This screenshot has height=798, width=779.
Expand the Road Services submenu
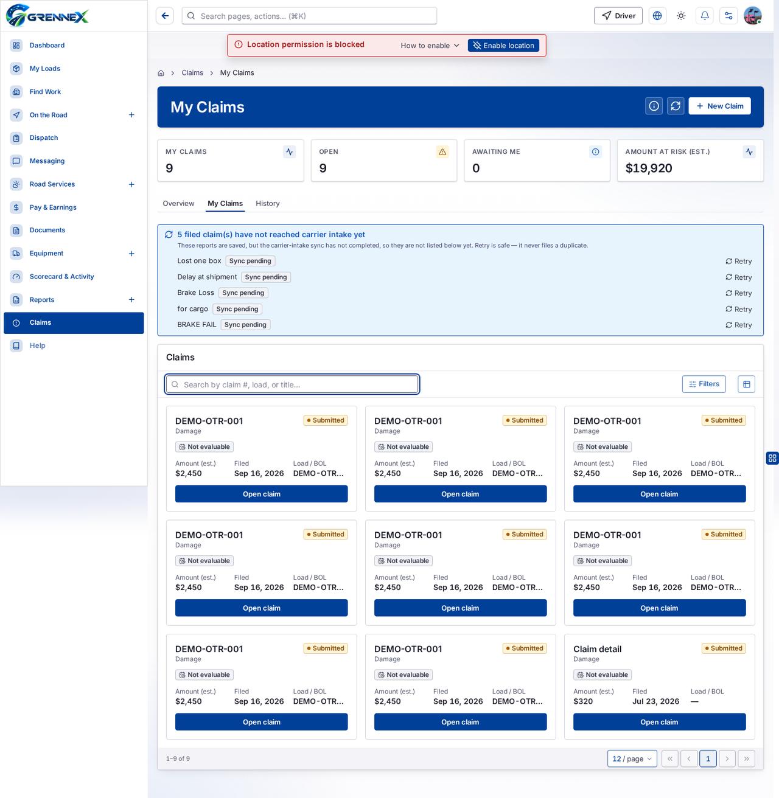131,184
